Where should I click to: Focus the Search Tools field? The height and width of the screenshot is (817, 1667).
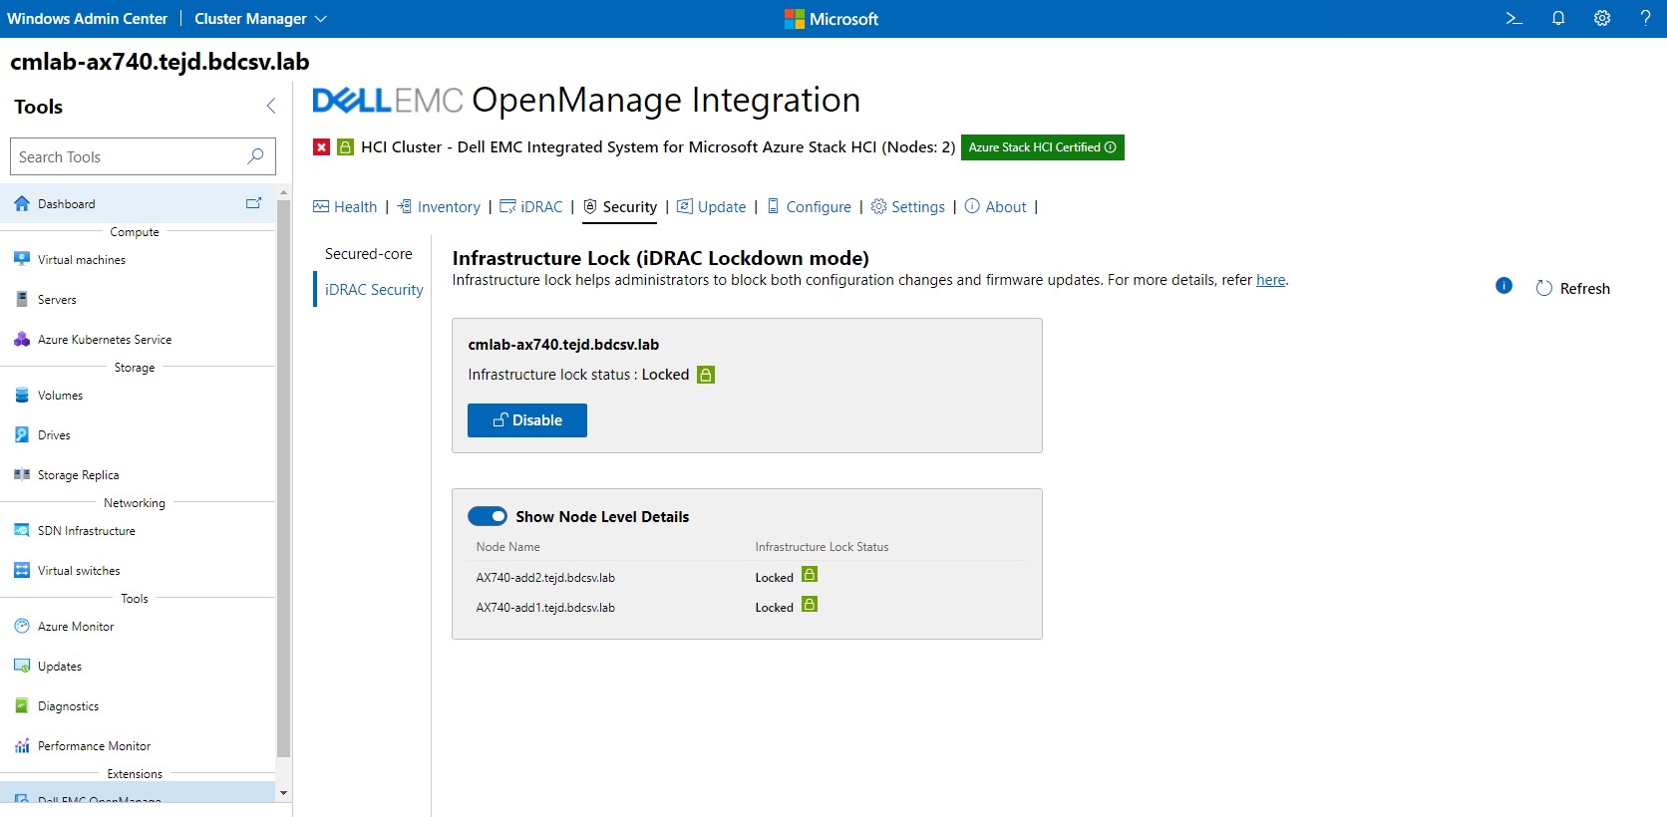[130, 157]
